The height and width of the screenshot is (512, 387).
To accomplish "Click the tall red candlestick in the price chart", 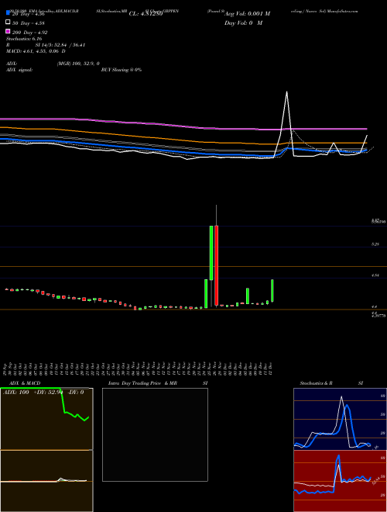I will point(216,265).
